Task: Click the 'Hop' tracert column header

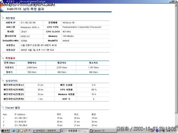Action: pos(5,115)
